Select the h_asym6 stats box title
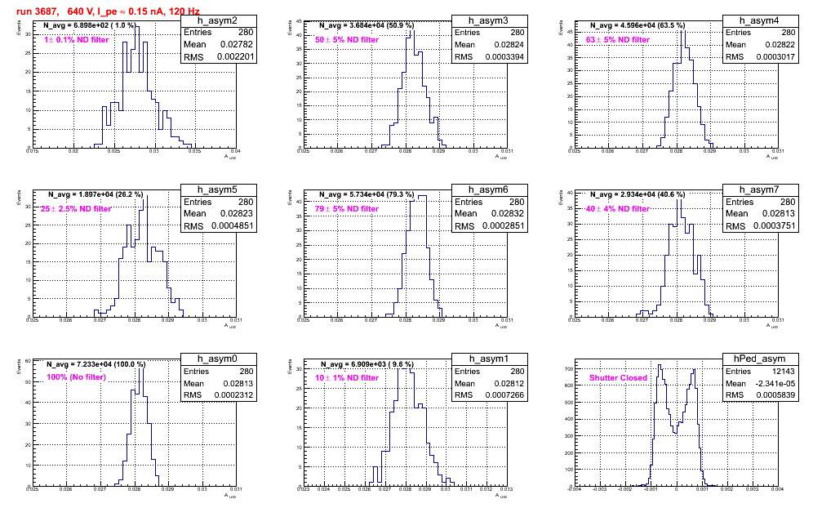Screen dimensions: 813x508 (x=489, y=190)
